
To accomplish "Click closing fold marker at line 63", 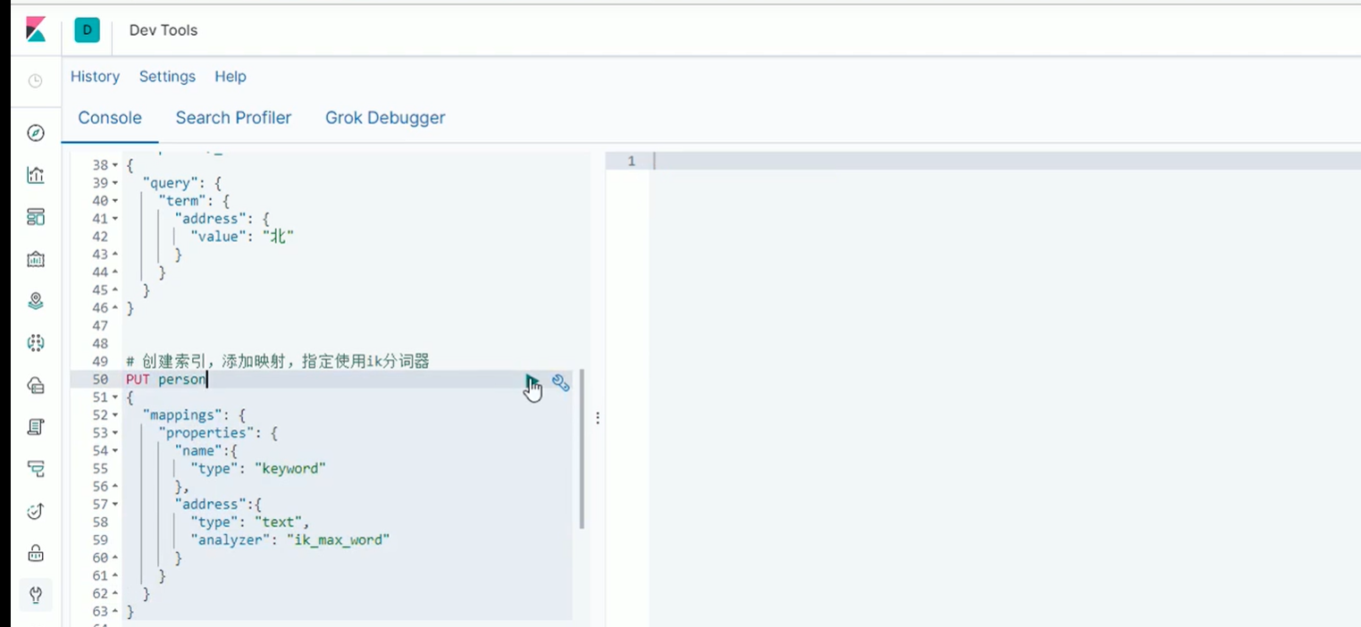I will 115,612.
